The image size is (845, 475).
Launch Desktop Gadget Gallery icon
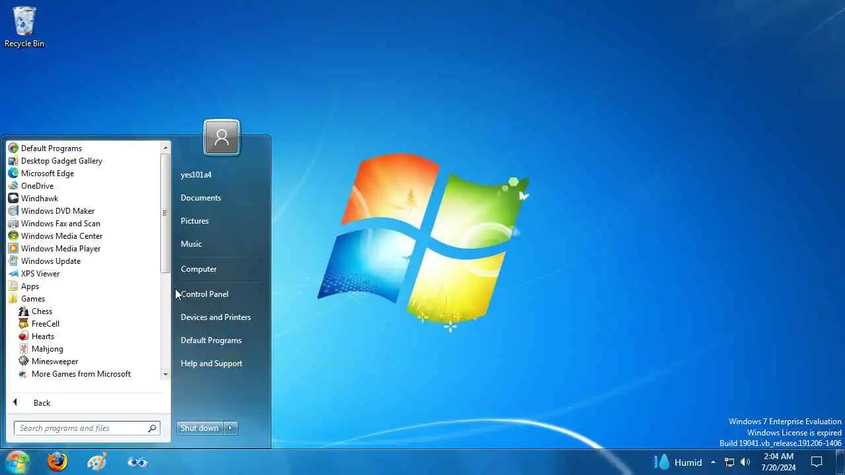click(x=13, y=161)
